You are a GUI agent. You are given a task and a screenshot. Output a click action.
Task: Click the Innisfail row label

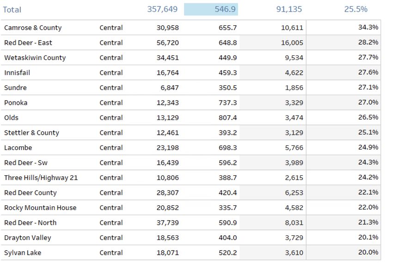(x=17, y=73)
